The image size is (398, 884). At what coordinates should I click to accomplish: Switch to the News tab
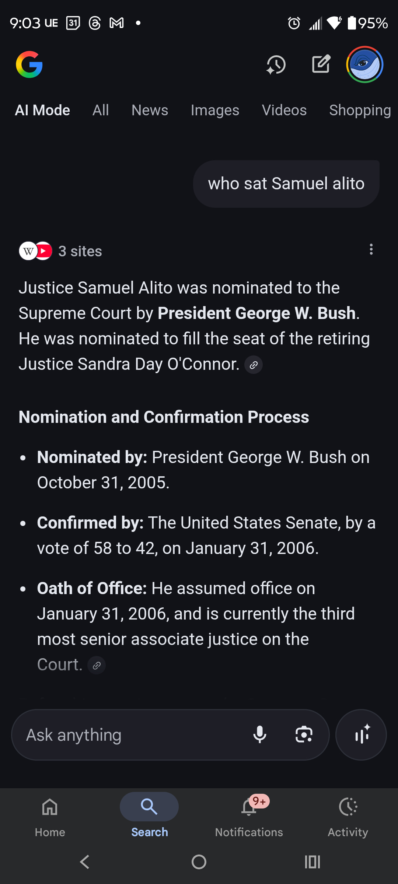[150, 110]
